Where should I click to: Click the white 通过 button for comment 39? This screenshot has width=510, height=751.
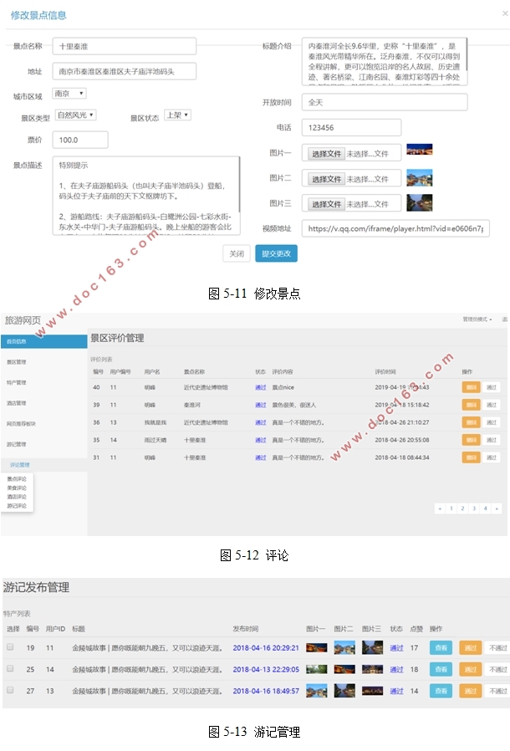click(492, 405)
